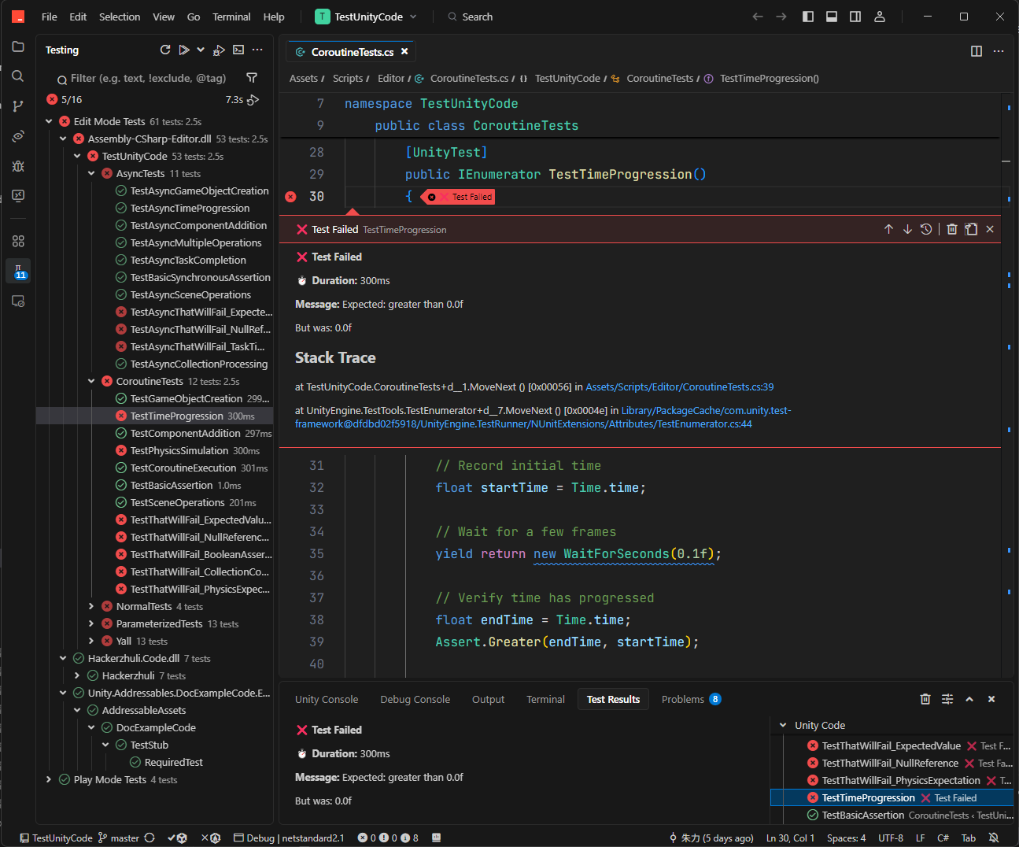Run all tests with the double-play icon
Screen dimensions: 1019x847
point(183,50)
